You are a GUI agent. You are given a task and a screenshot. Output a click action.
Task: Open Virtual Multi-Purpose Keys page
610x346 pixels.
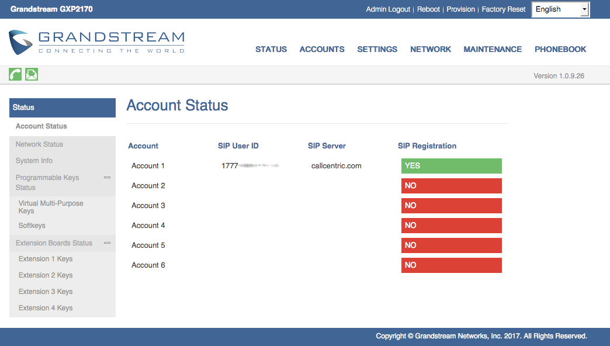click(x=51, y=207)
